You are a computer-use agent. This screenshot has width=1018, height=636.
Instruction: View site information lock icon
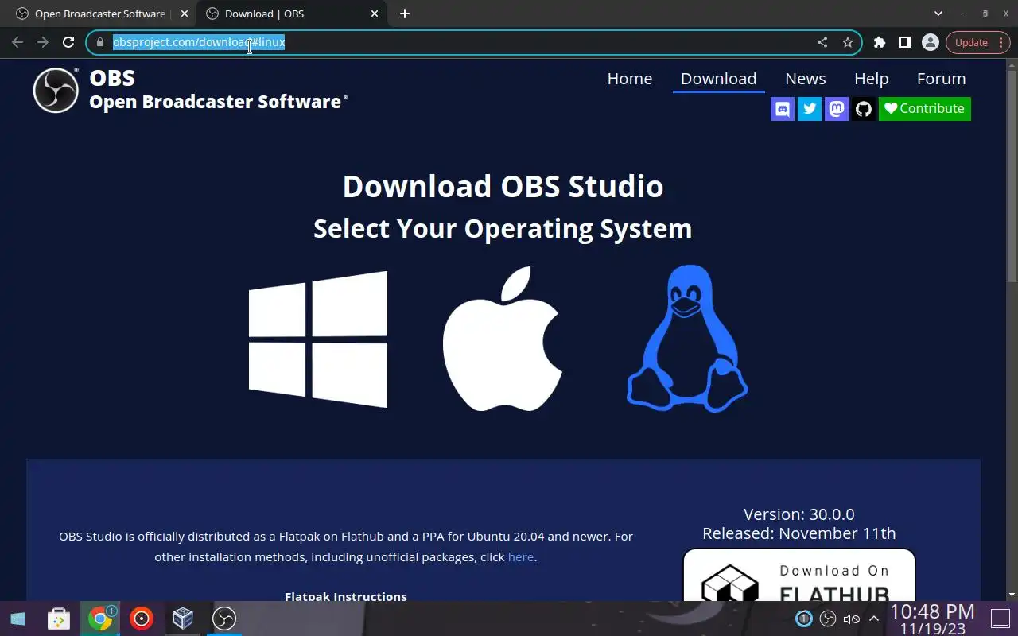[100, 42]
